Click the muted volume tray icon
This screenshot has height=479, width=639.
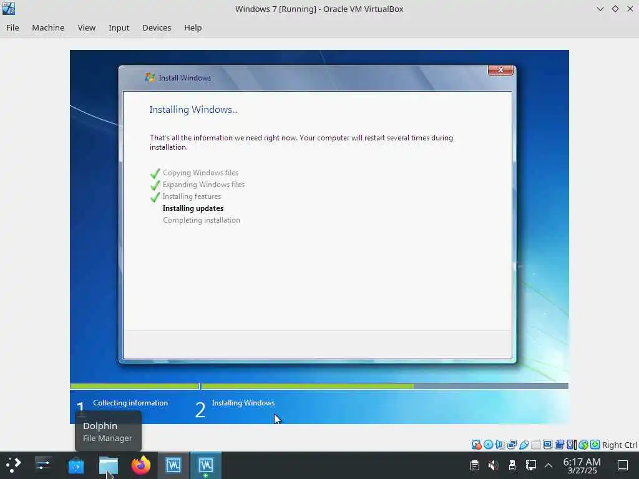[494, 465]
